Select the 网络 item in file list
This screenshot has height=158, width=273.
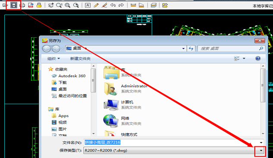(x=122, y=121)
